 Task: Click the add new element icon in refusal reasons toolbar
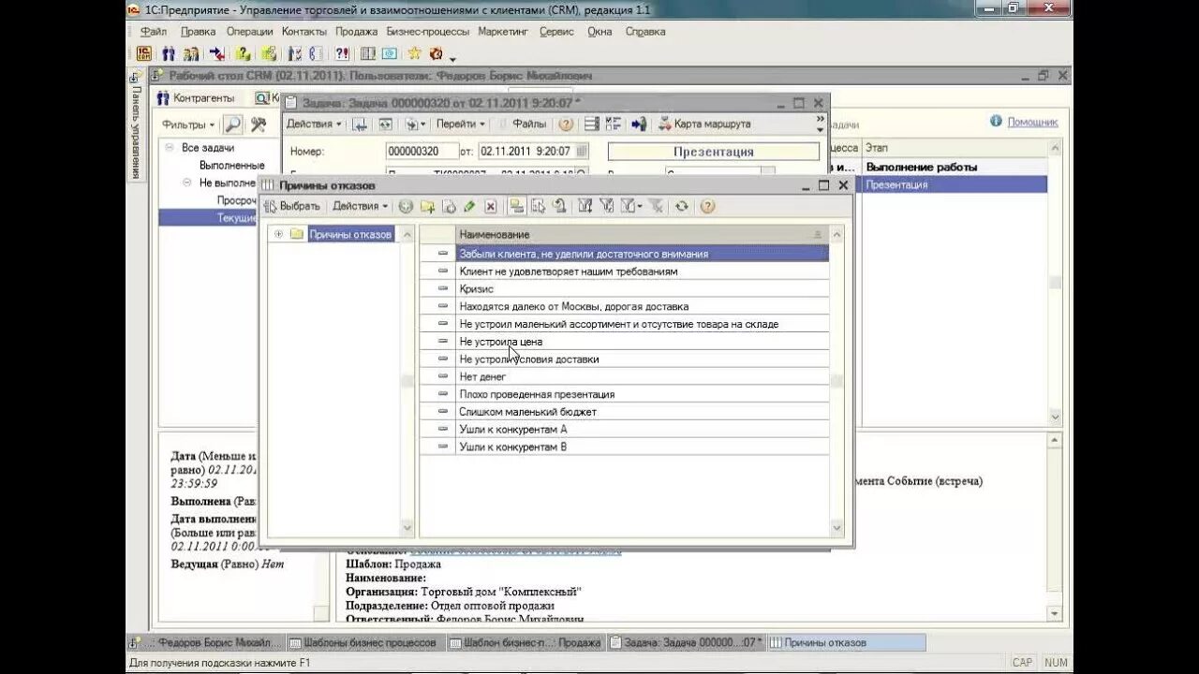click(406, 206)
